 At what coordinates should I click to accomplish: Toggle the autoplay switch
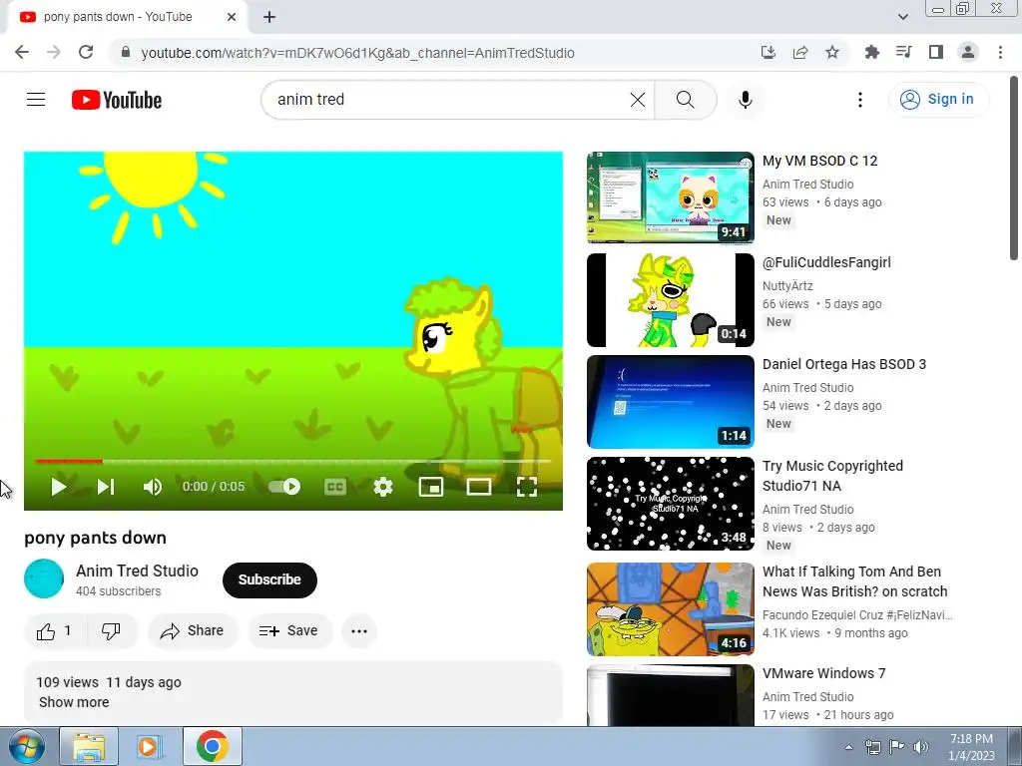pos(284,487)
